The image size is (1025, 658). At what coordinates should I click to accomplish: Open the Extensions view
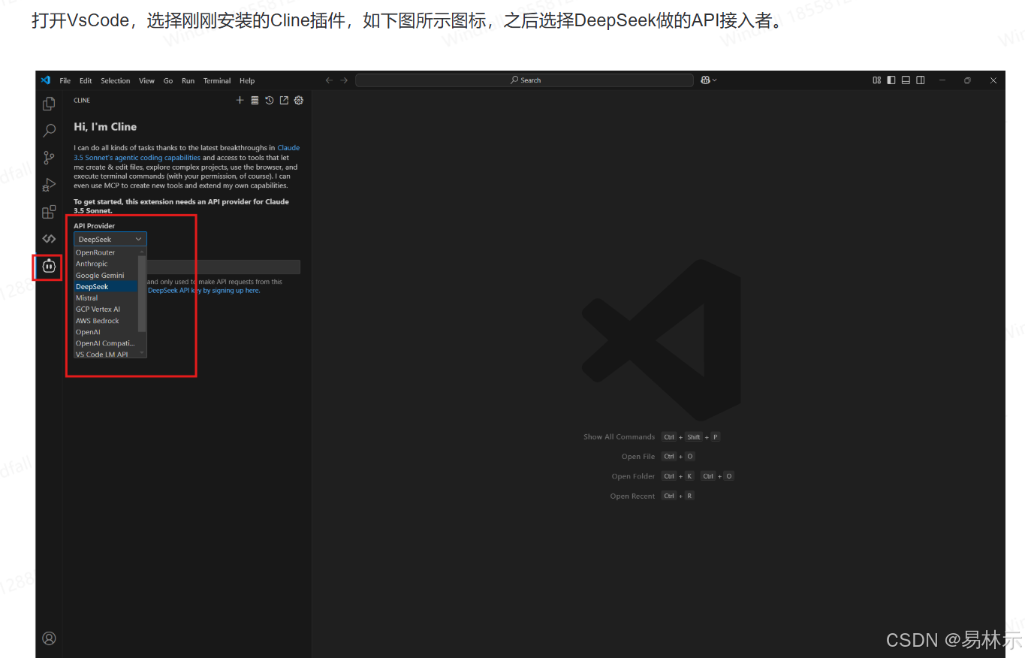[49, 212]
